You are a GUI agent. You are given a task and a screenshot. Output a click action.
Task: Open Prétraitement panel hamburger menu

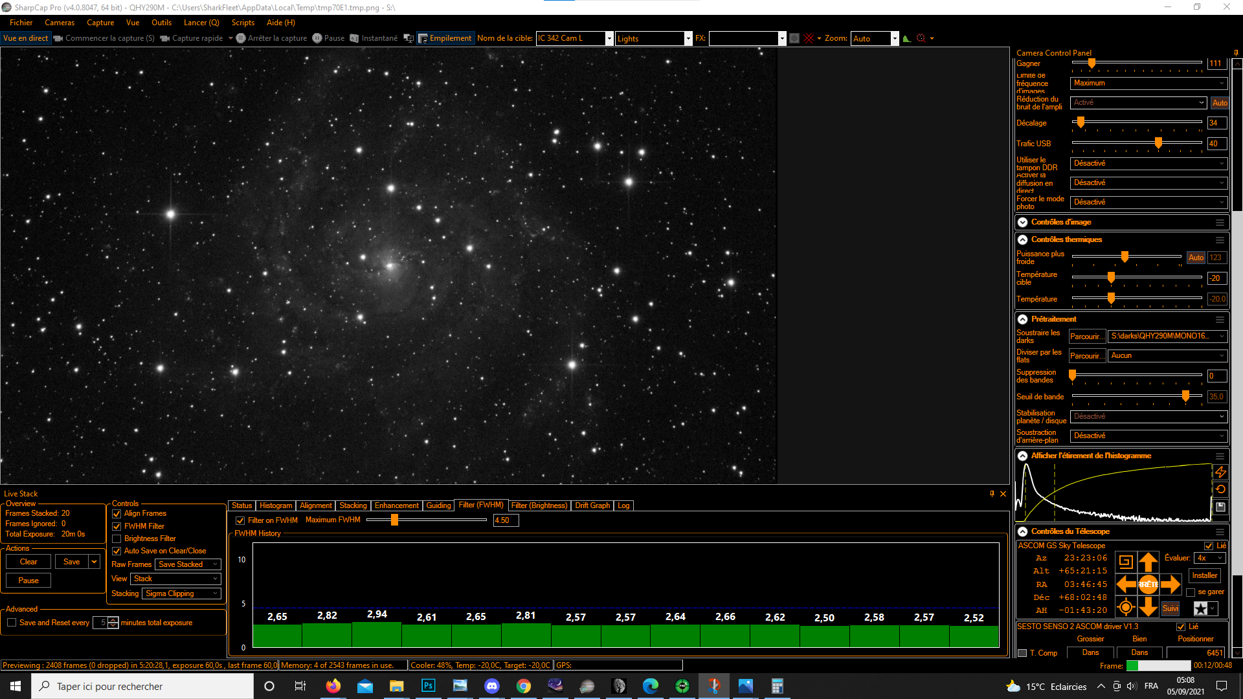pos(1220,319)
